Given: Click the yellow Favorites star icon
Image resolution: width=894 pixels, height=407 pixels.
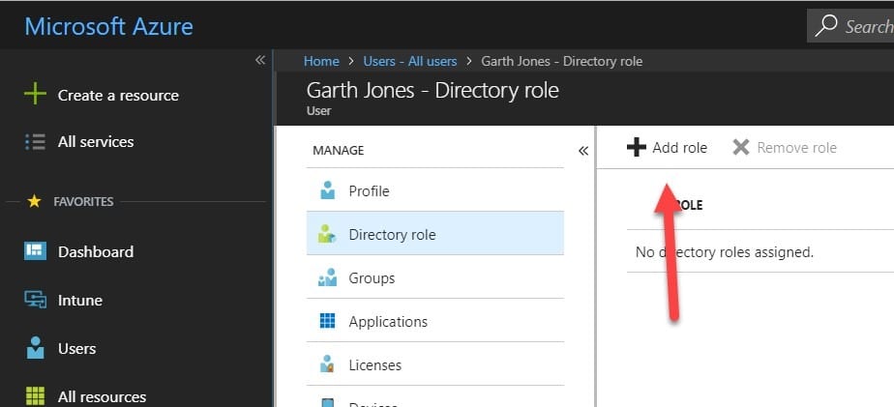Looking at the screenshot, I should (x=34, y=201).
